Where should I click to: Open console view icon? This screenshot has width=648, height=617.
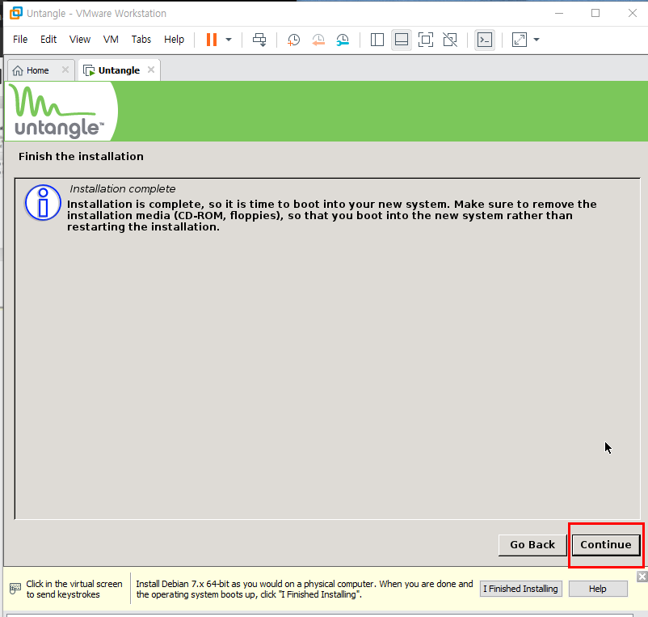[485, 40]
